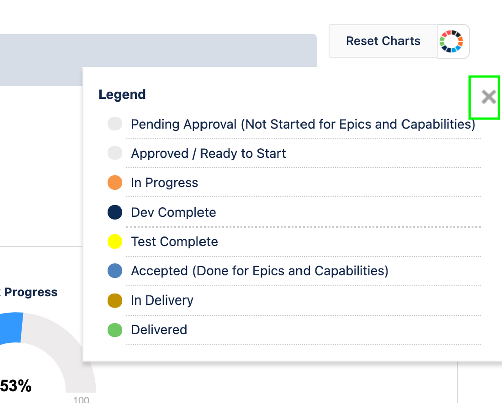
Task: Select the Delivered legend label
Action: 159,330
